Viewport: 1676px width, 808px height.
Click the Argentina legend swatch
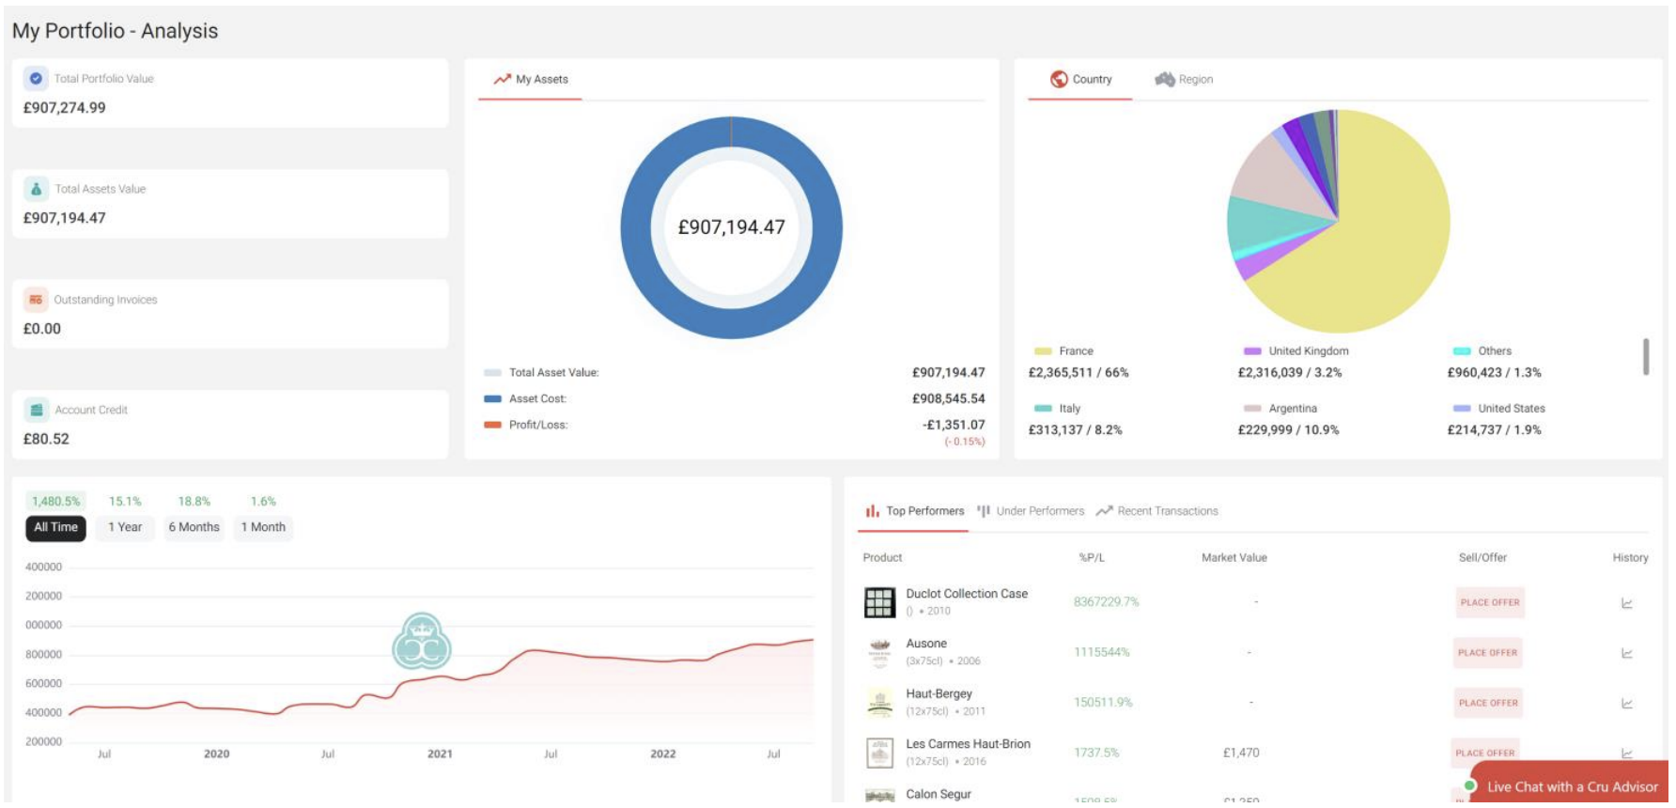[x=1252, y=409]
